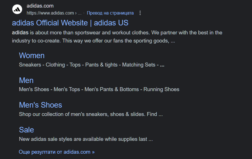Go to the Running Shoes link

pyautogui.click(x=161, y=89)
